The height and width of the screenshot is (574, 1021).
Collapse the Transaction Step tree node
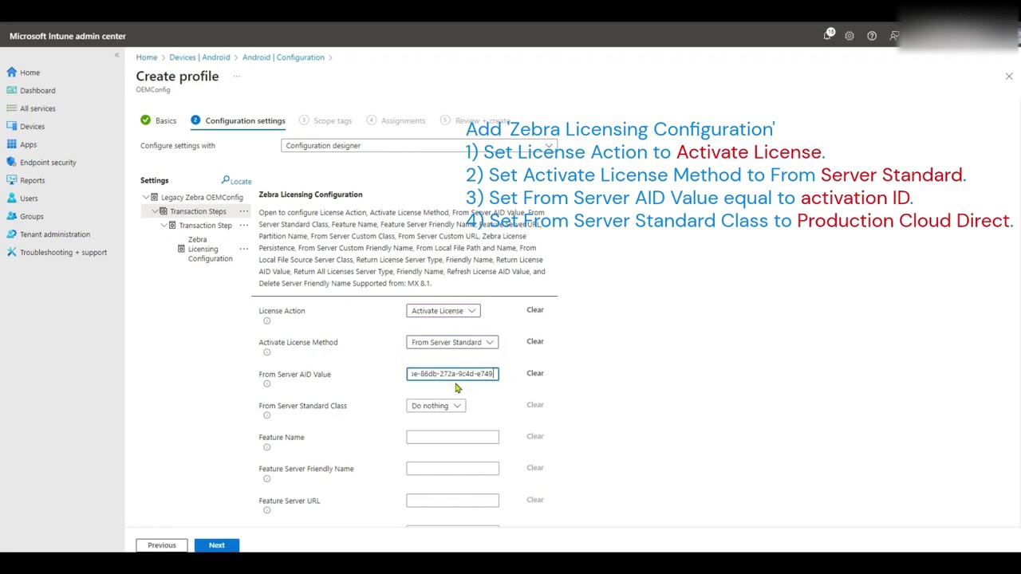[x=164, y=226]
